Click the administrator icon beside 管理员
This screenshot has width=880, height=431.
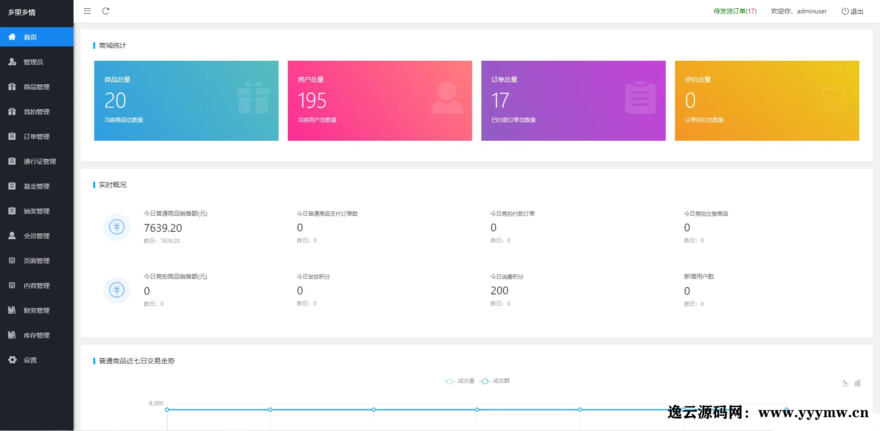pyautogui.click(x=12, y=62)
